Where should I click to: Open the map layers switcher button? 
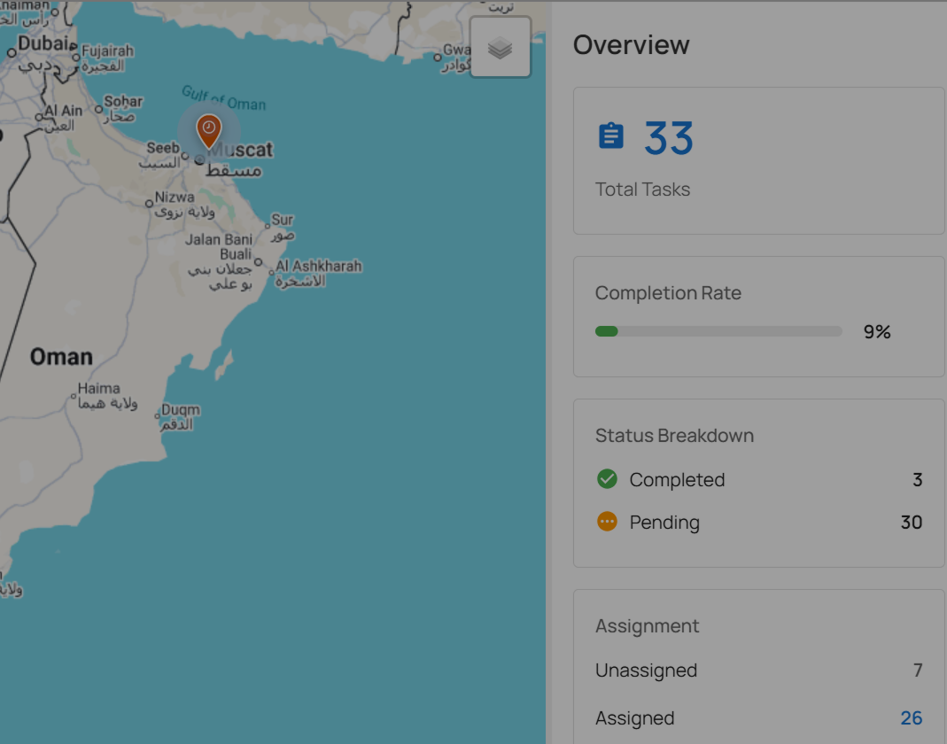pos(500,47)
